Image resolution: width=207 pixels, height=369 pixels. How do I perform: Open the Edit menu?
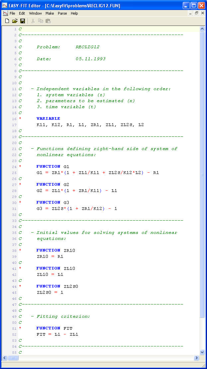click(22, 13)
